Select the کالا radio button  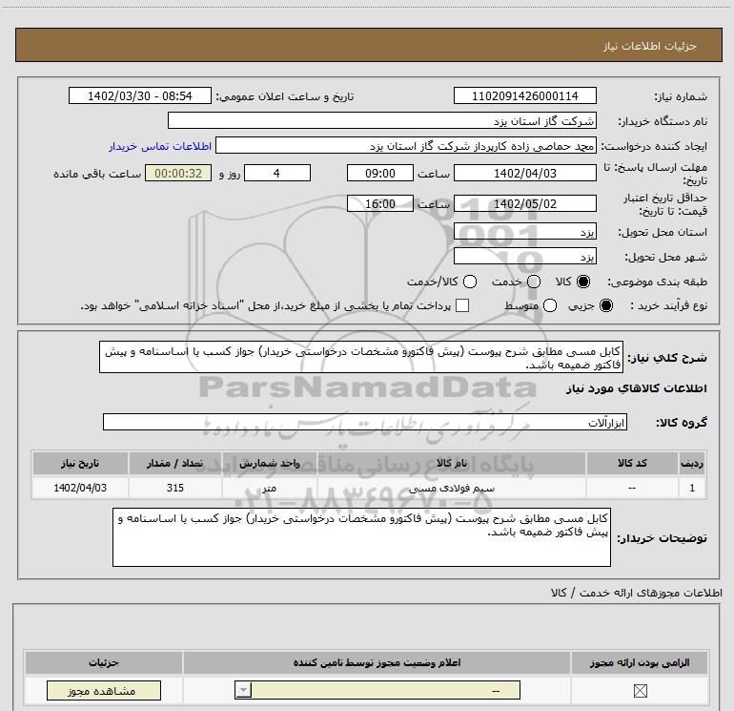click(583, 282)
